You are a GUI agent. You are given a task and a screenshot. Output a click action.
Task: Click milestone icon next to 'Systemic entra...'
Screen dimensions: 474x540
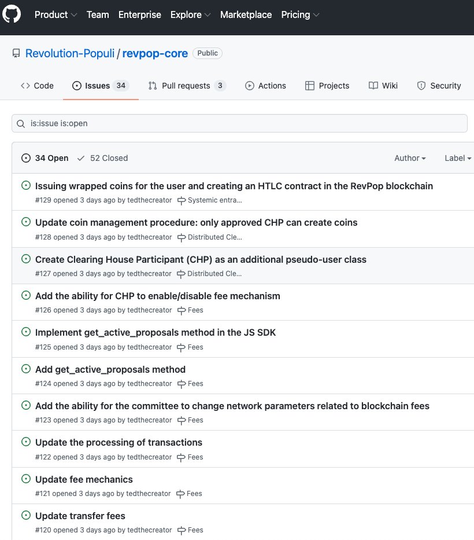click(182, 200)
